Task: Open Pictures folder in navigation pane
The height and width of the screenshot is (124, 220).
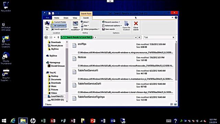Action: pyautogui.click(x=53, y=90)
